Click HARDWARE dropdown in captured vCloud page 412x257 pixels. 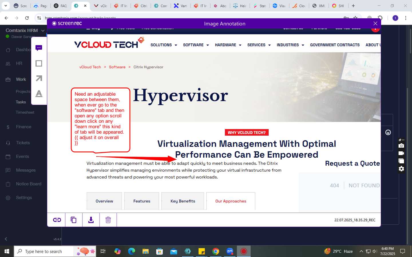click(228, 45)
